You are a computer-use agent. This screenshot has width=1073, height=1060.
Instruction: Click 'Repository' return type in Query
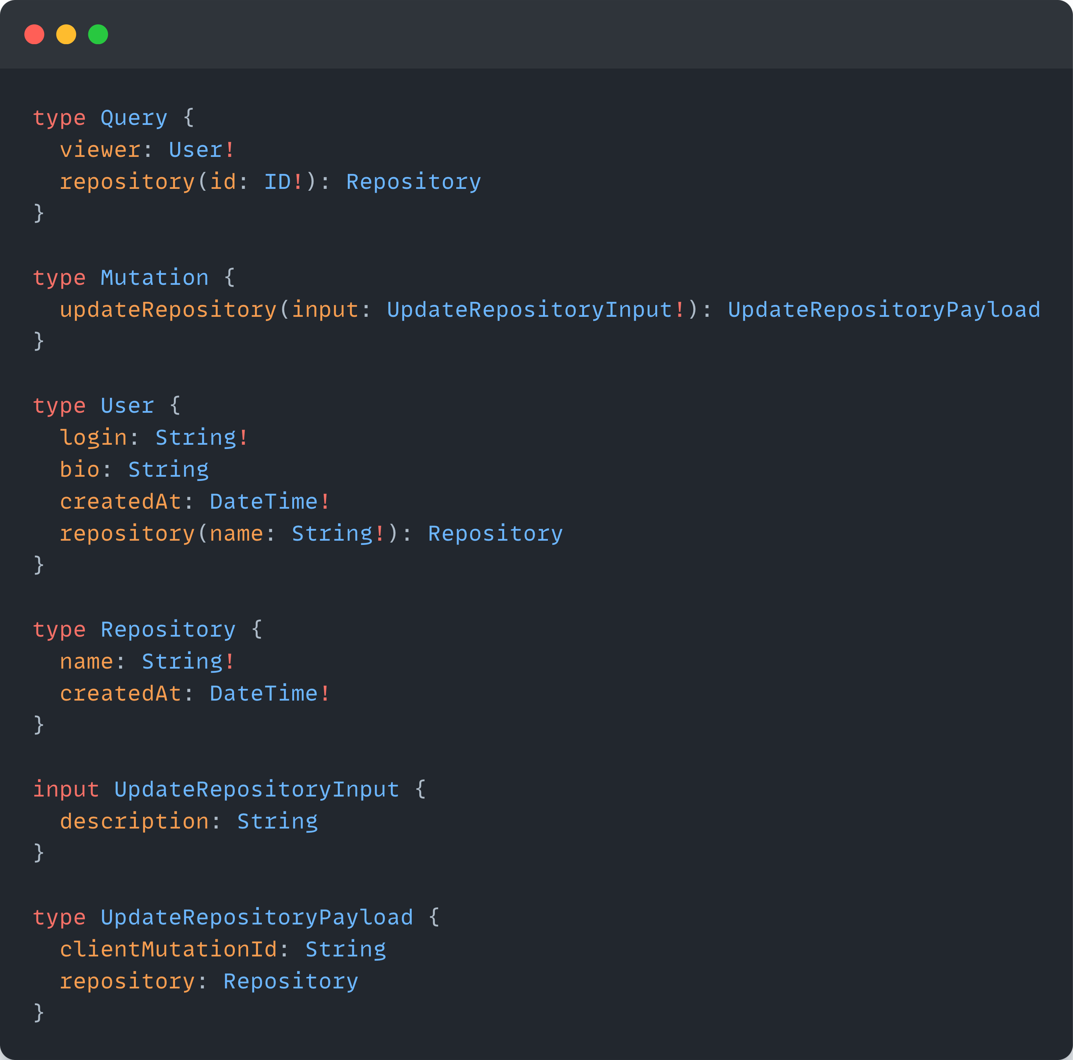tap(414, 182)
